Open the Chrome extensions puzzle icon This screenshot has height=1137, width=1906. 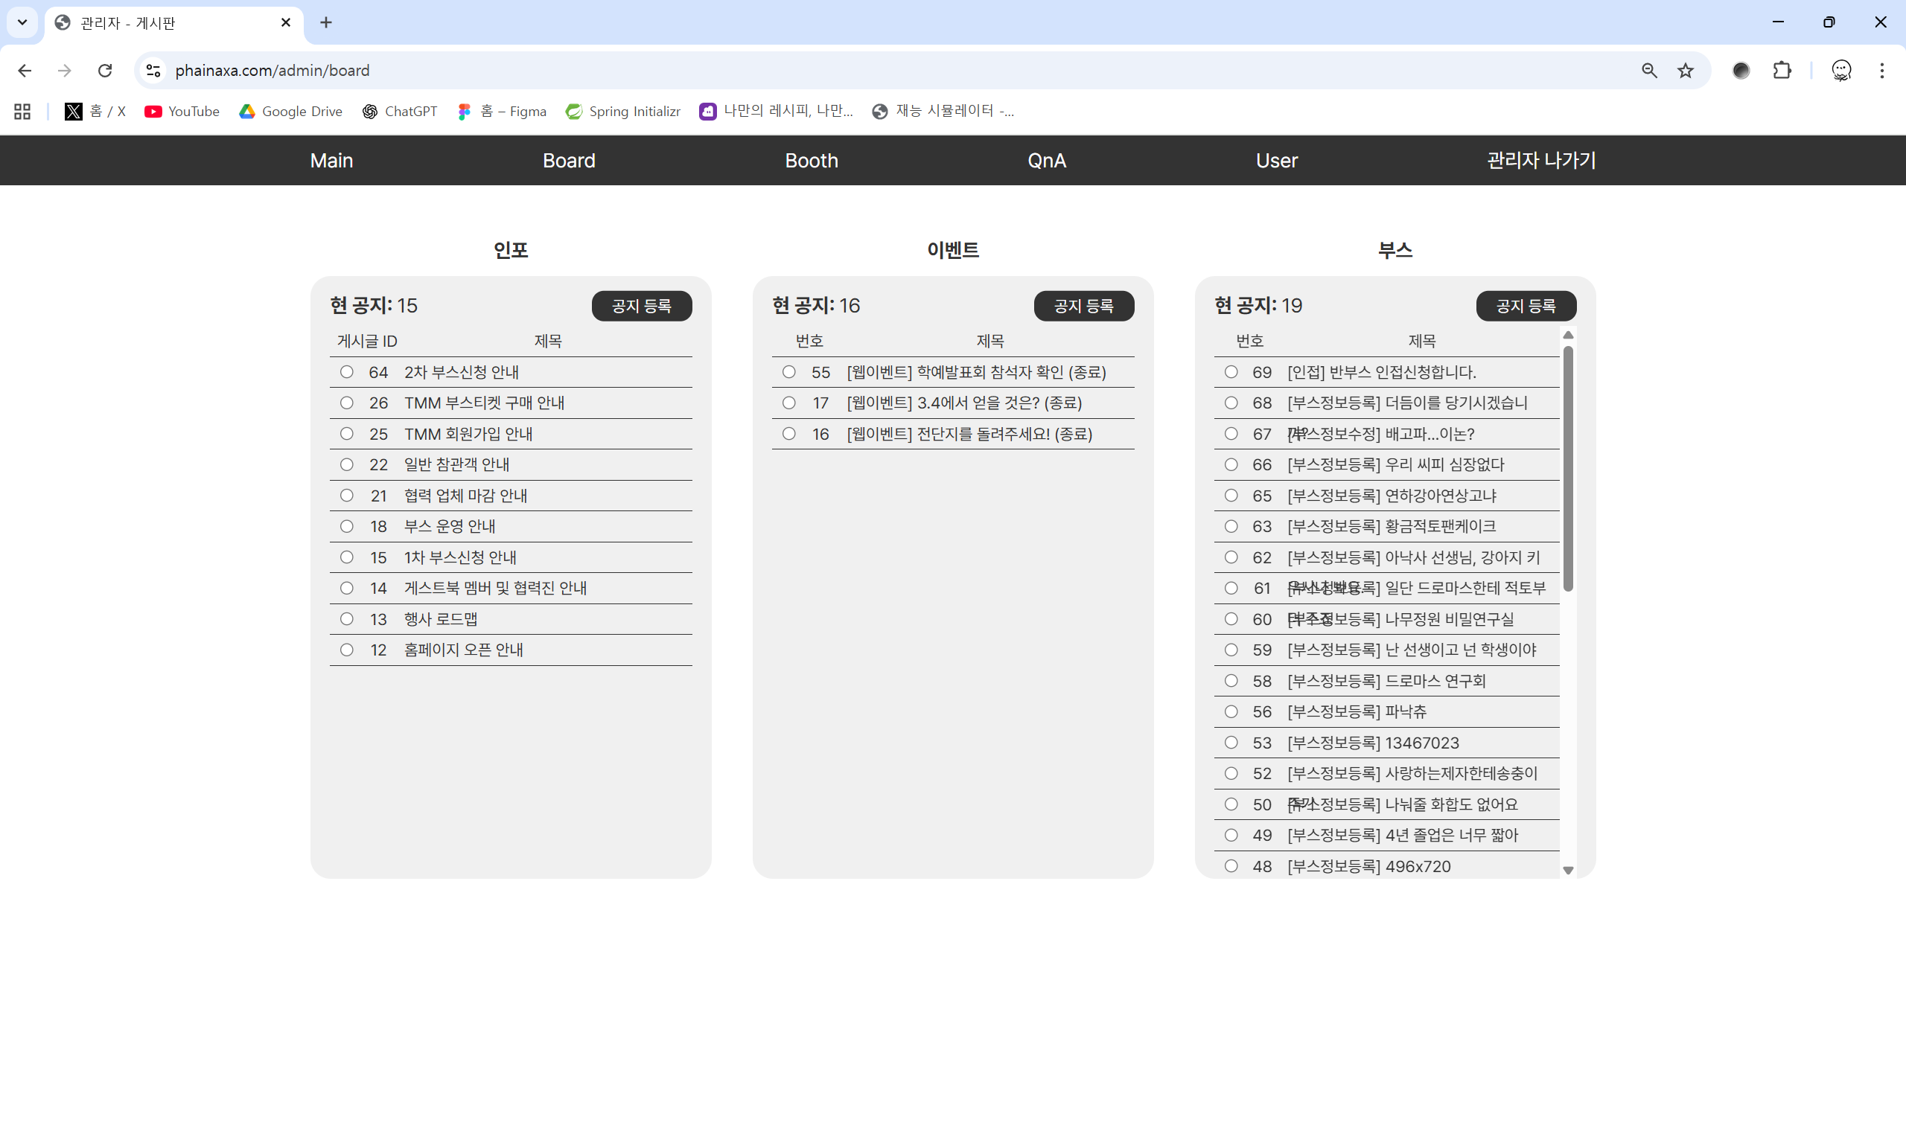(x=1782, y=71)
